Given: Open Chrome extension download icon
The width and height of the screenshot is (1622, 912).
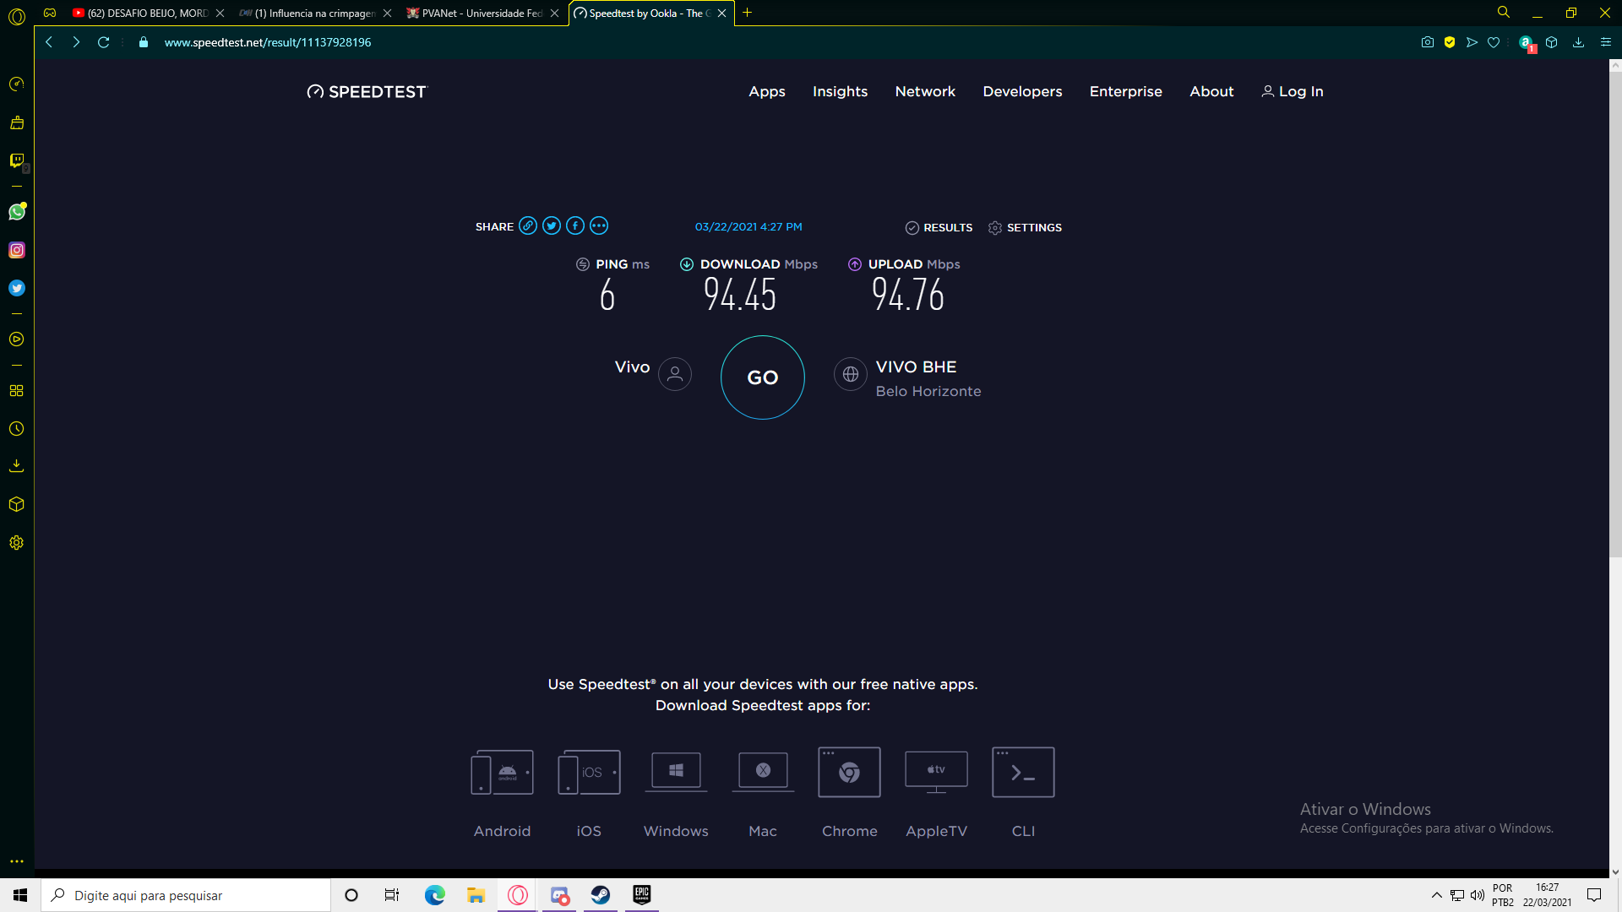Looking at the screenshot, I should click(x=850, y=772).
